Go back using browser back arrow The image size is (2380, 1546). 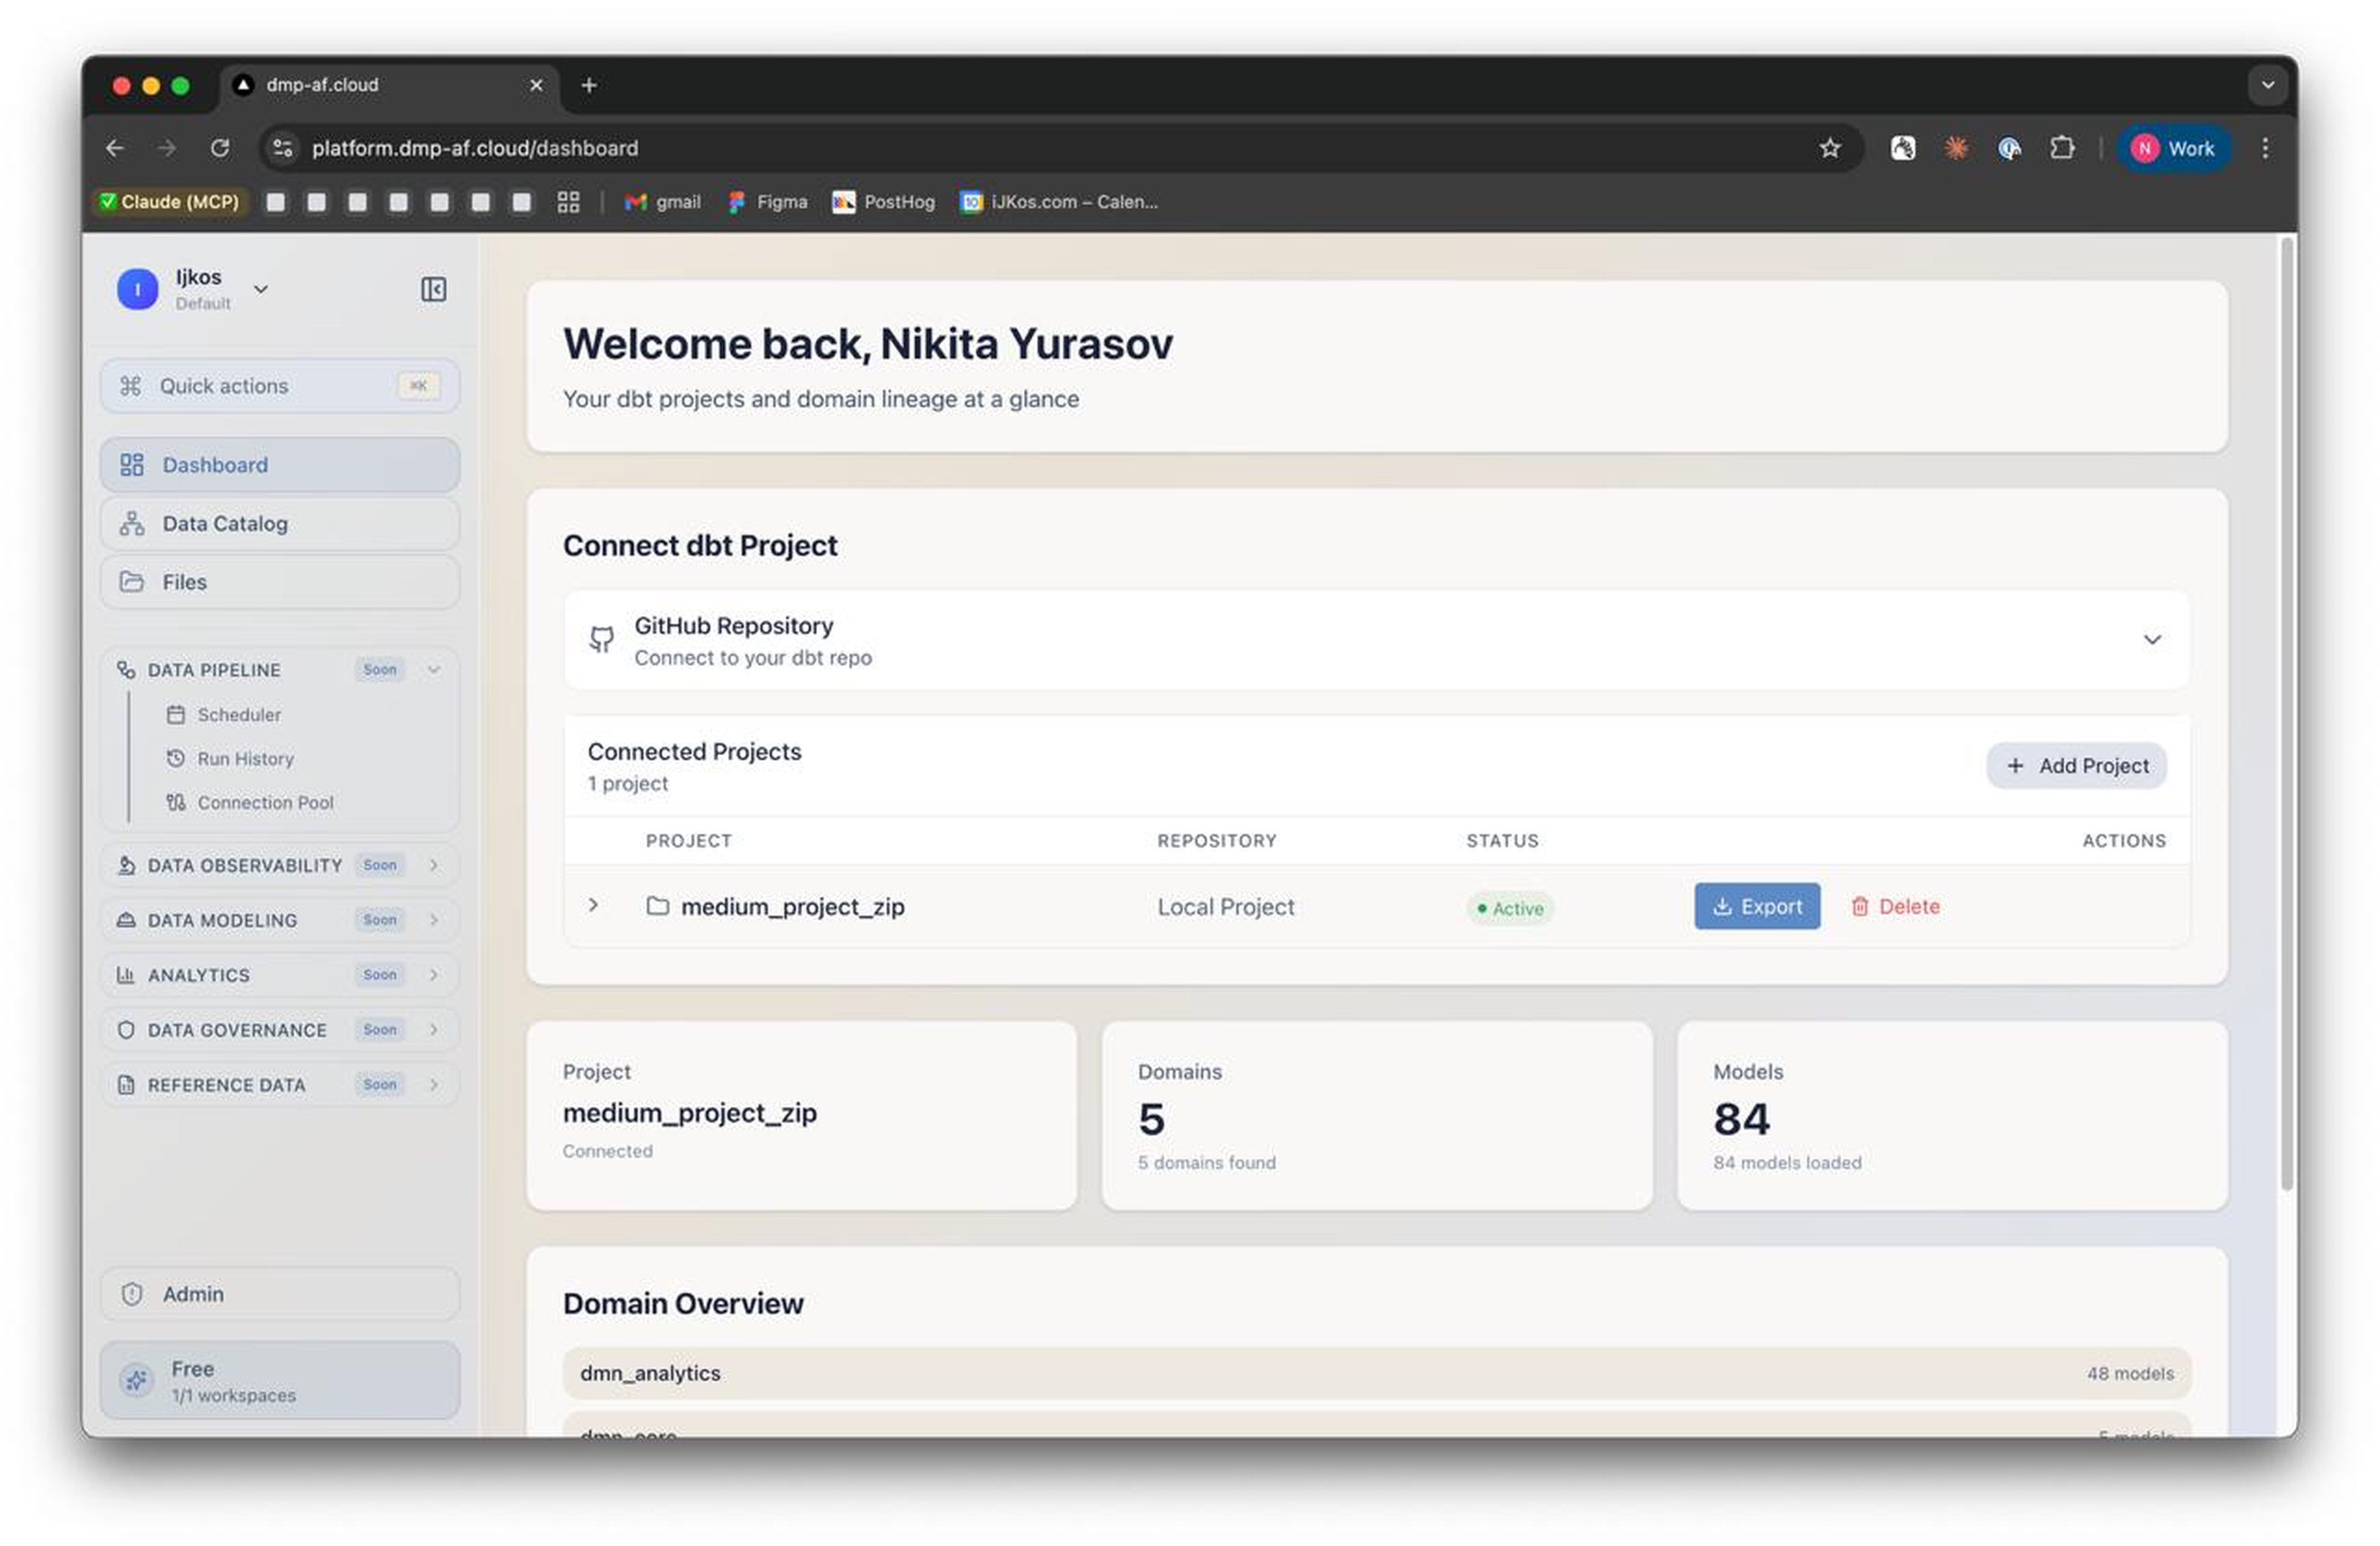[x=115, y=148]
